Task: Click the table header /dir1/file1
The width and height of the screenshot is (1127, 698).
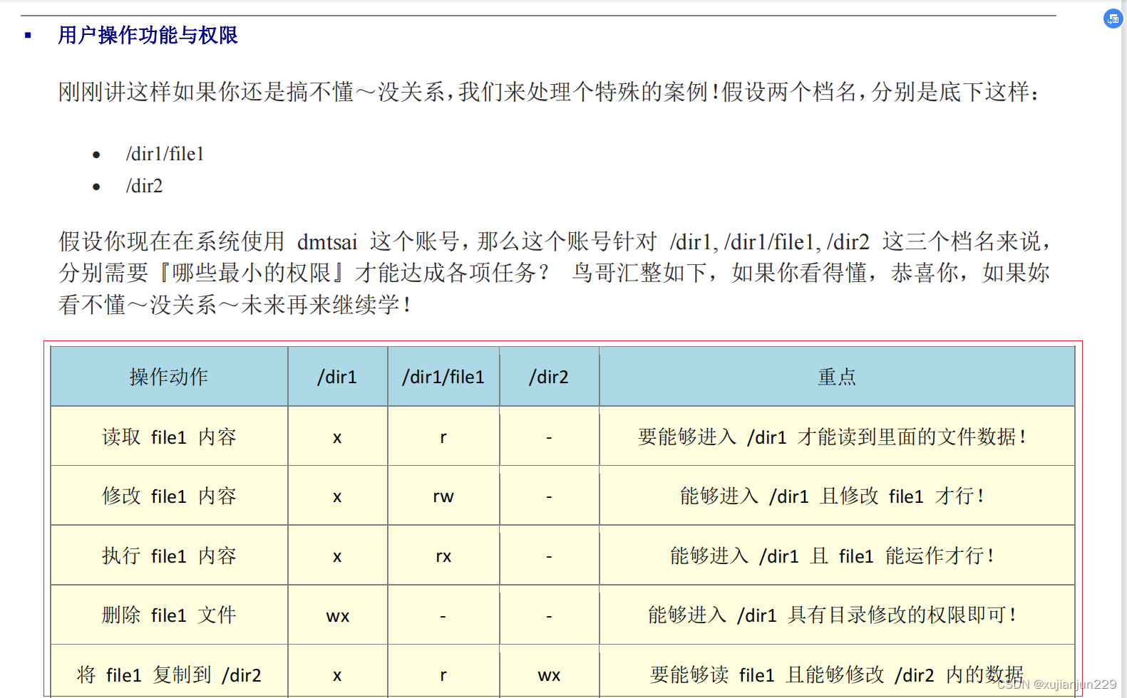Action: tap(443, 377)
